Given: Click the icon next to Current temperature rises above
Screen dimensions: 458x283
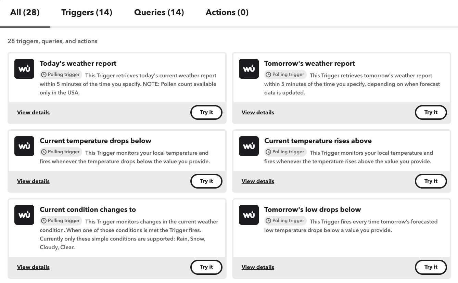Looking at the screenshot, I should (x=249, y=146).
